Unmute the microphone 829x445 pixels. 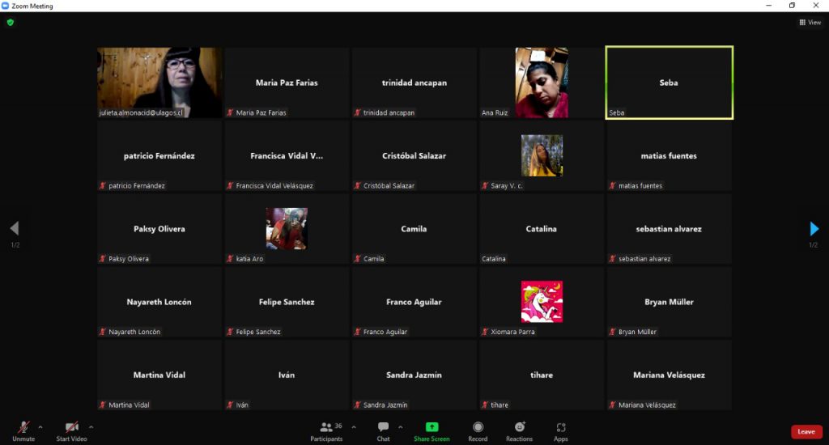tap(23, 428)
